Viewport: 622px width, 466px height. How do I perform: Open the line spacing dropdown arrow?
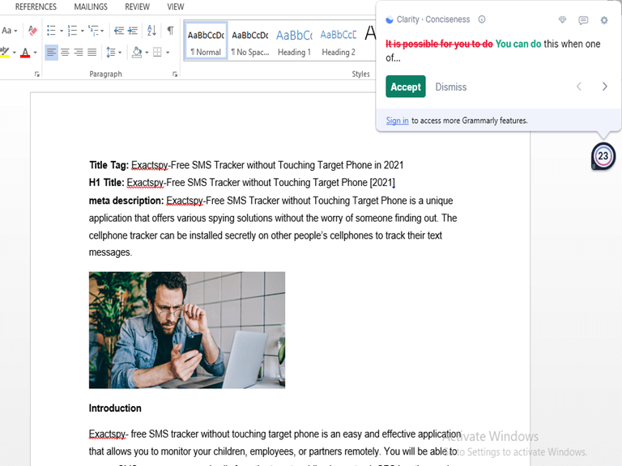click(120, 53)
